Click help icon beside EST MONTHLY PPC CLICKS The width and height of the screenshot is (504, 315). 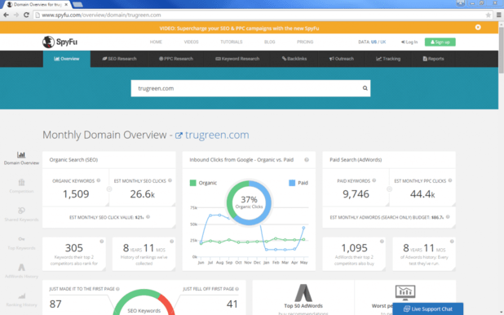(450, 180)
